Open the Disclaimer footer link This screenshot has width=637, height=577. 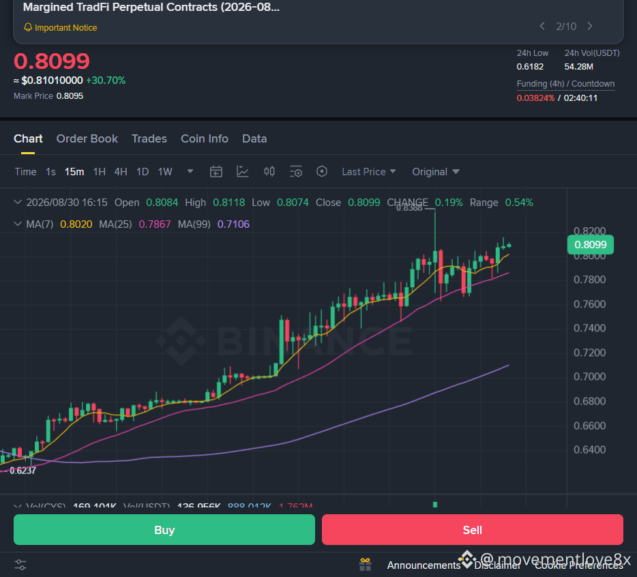click(497, 565)
